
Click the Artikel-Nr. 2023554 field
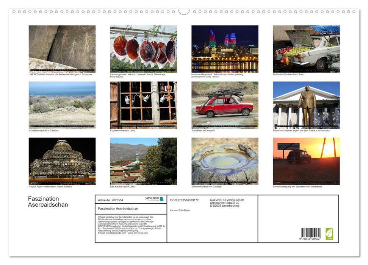(110, 200)
